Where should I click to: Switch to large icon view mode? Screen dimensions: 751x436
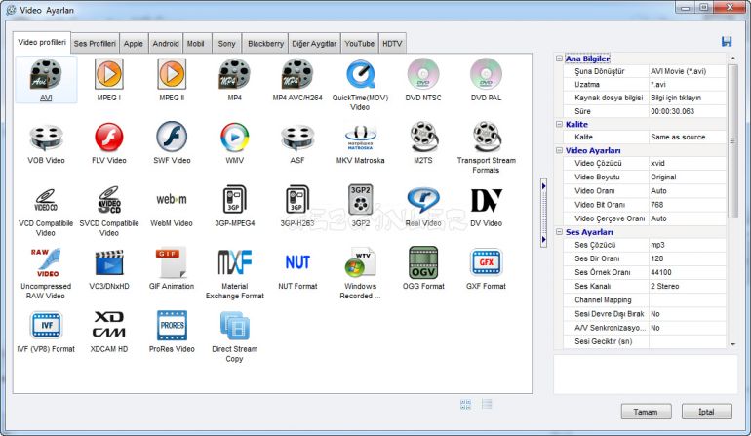(465, 404)
